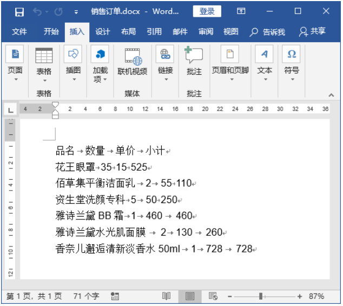Click the text 资生堂洗颜专科
Viewport: 343px width, 306px height.
pos(90,199)
